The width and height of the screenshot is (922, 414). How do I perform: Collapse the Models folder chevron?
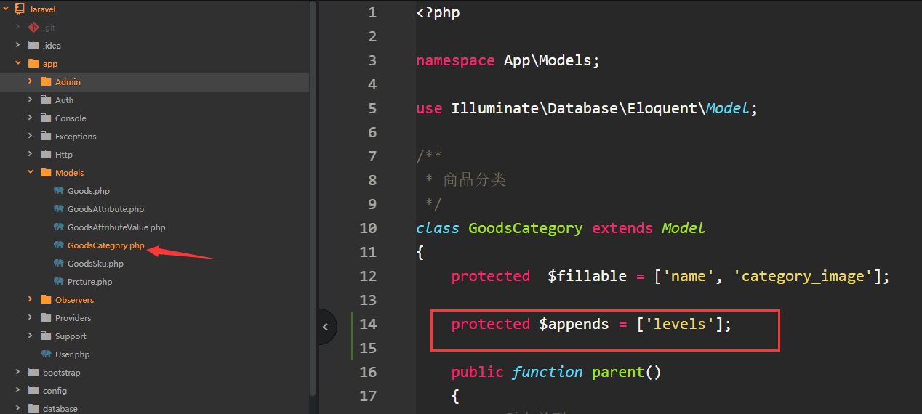[x=31, y=173]
